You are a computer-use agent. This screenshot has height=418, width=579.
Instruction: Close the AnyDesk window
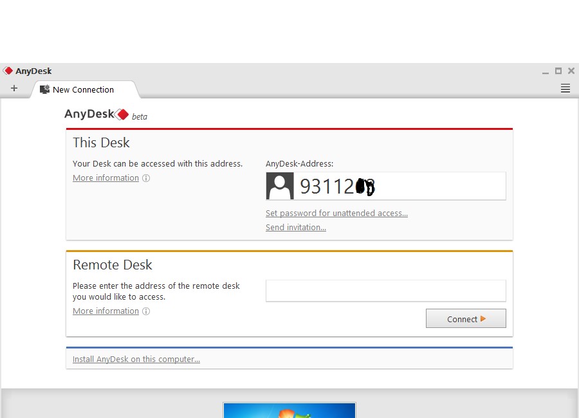[571, 71]
